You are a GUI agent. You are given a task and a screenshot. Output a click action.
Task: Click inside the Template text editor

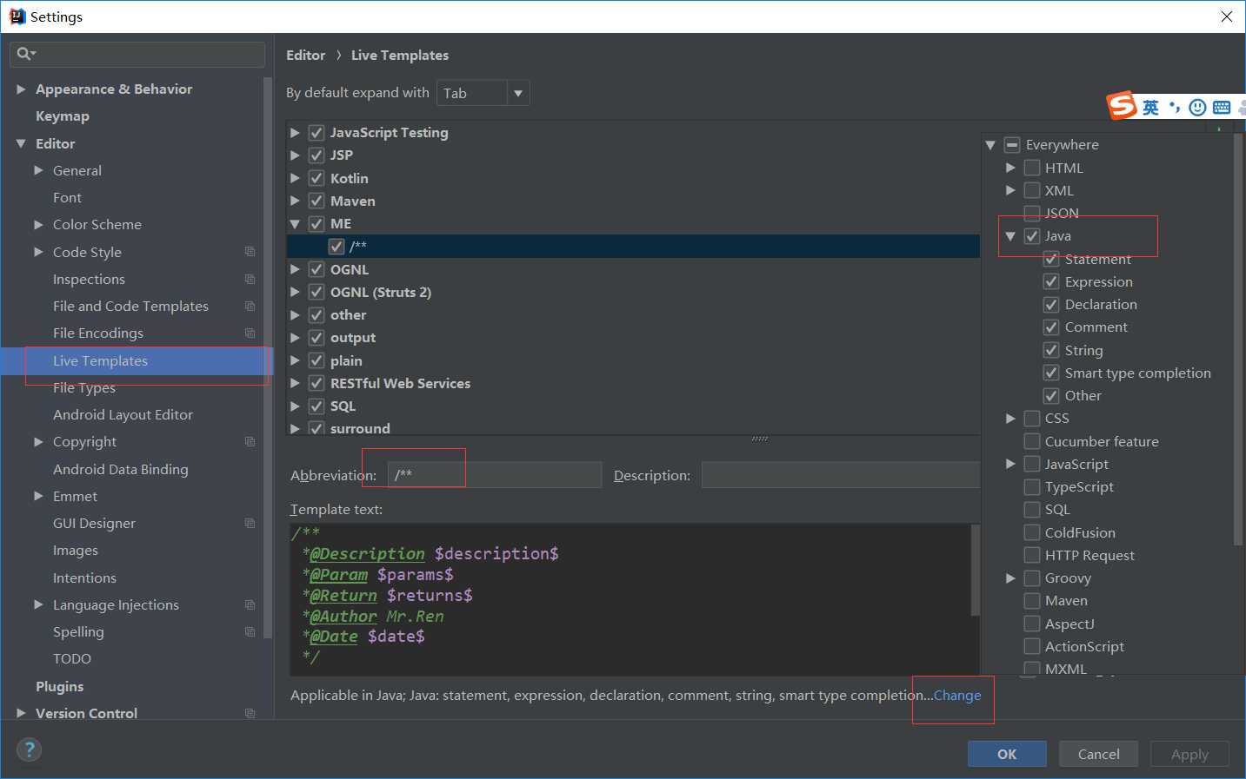point(630,599)
